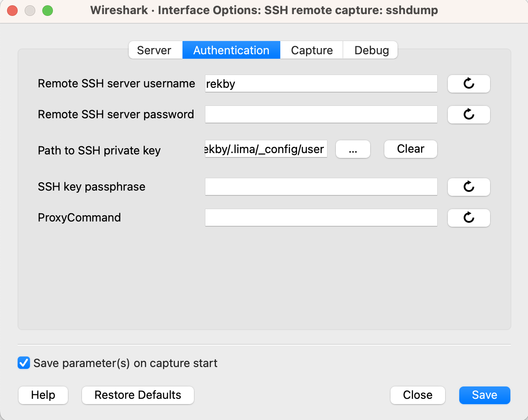Viewport: 528px width, 420px height.
Task: Switch to the Debug tab
Action: pyautogui.click(x=370, y=50)
